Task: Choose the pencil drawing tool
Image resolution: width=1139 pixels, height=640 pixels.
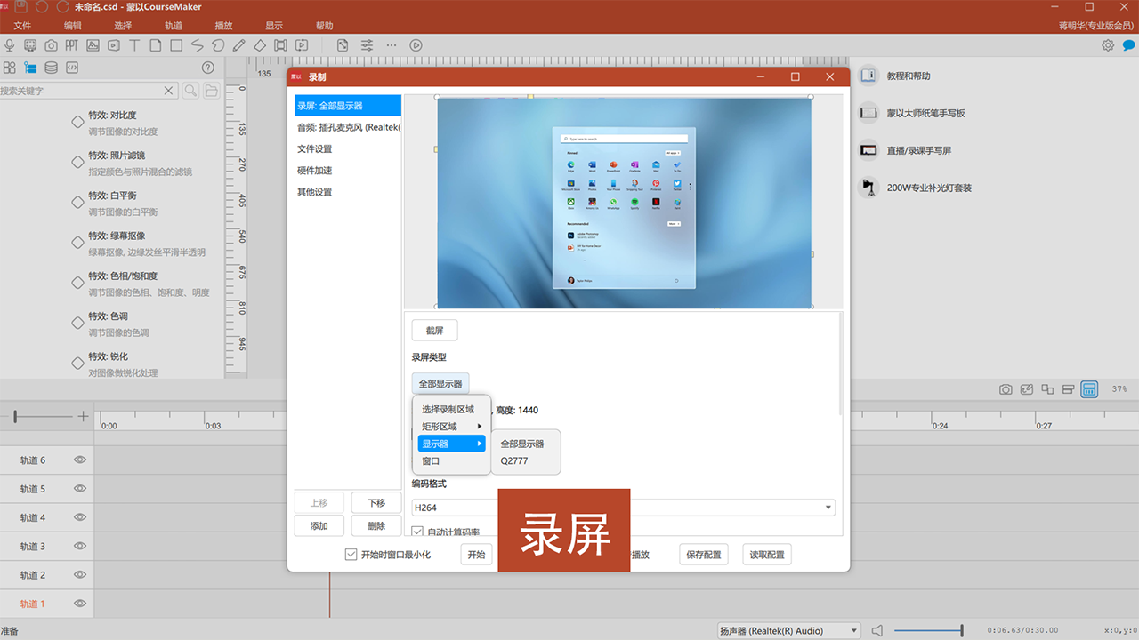Action: click(x=238, y=45)
